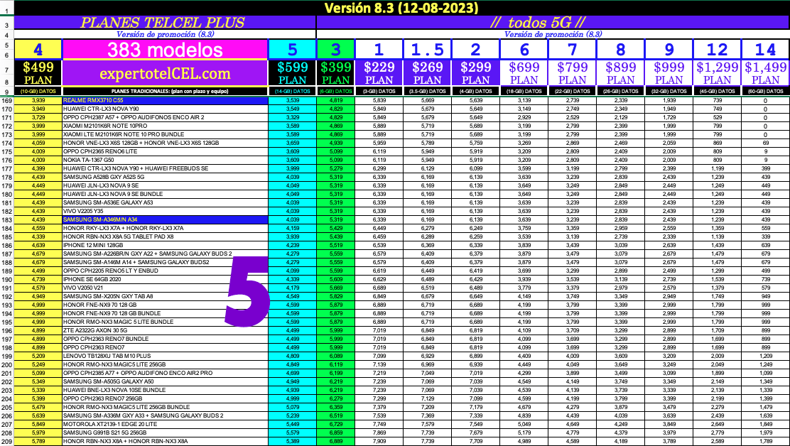
Task: Click the ZTE A2322G AXON 30 5G cell
Action: 165,330
